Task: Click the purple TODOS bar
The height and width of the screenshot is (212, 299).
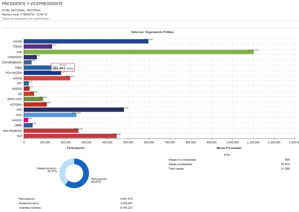Action: click(x=38, y=47)
